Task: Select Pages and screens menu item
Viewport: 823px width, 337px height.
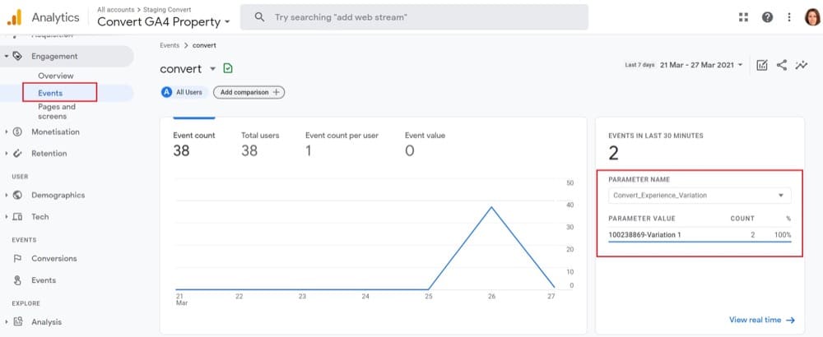Action: pos(57,112)
